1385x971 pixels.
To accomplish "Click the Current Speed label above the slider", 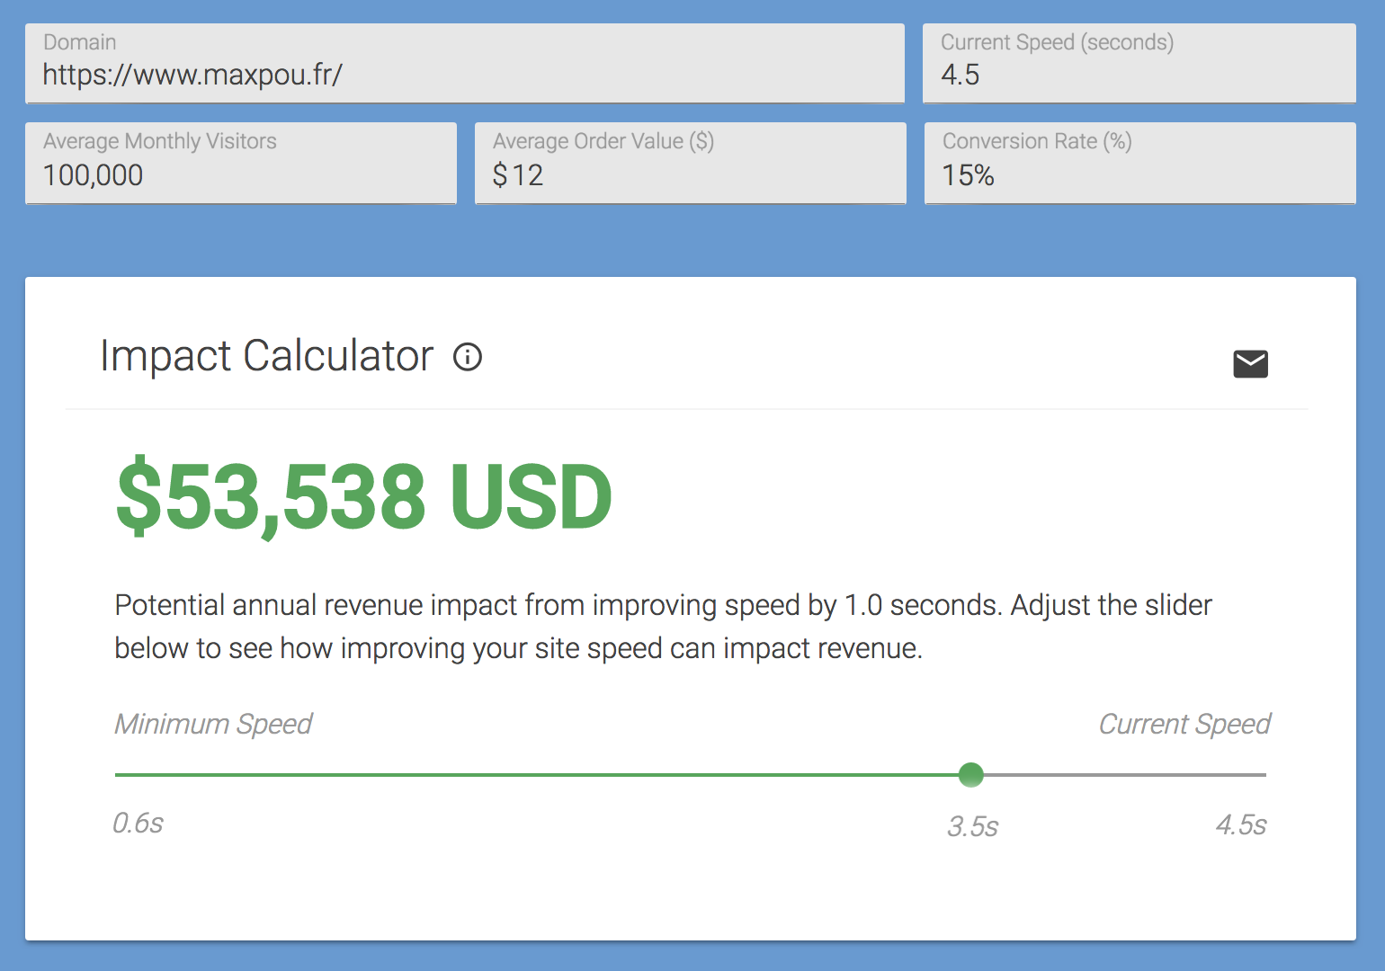I will tap(1184, 724).
